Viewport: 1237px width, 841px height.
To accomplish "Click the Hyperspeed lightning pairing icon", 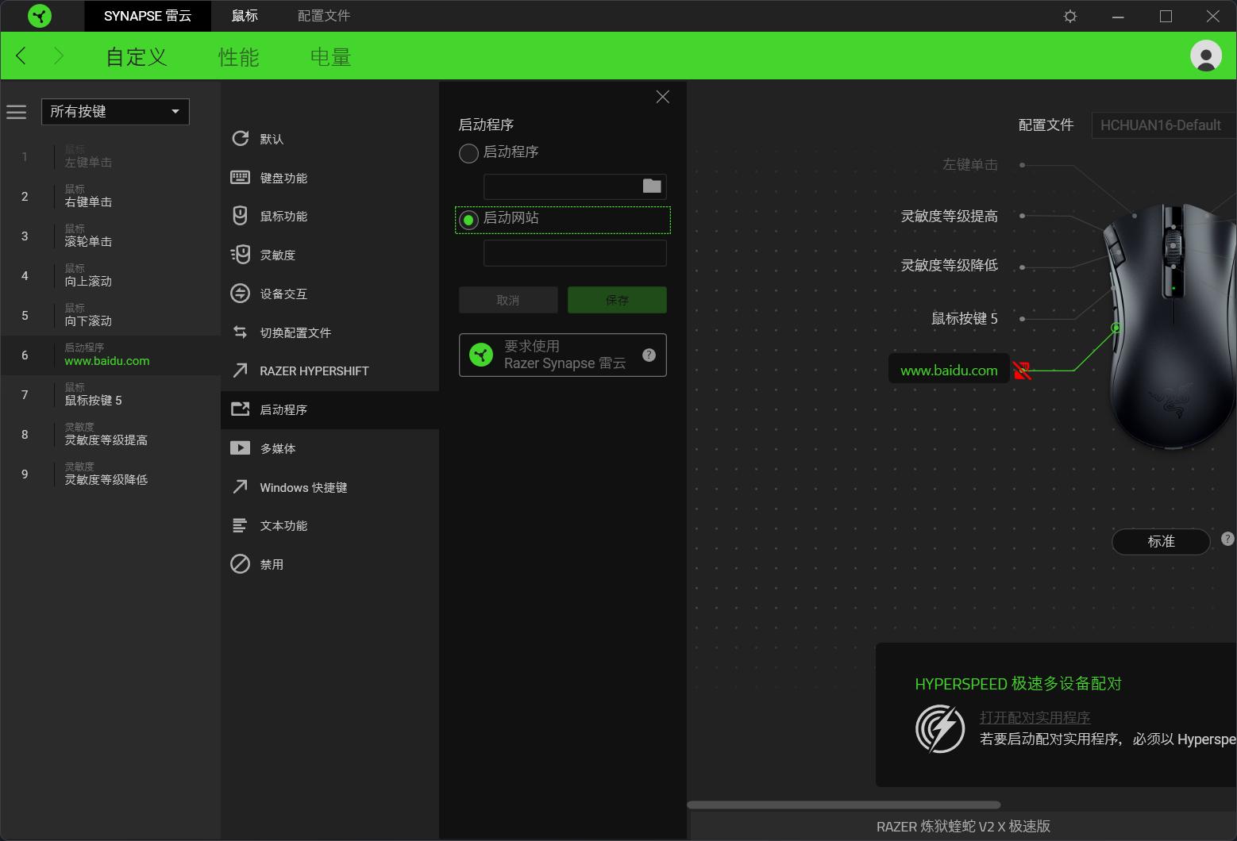I will coord(940,728).
